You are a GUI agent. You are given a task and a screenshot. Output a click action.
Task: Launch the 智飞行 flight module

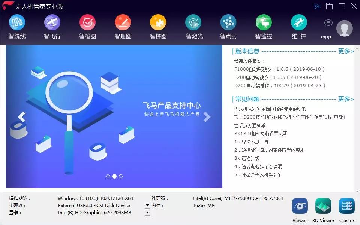pos(52,23)
